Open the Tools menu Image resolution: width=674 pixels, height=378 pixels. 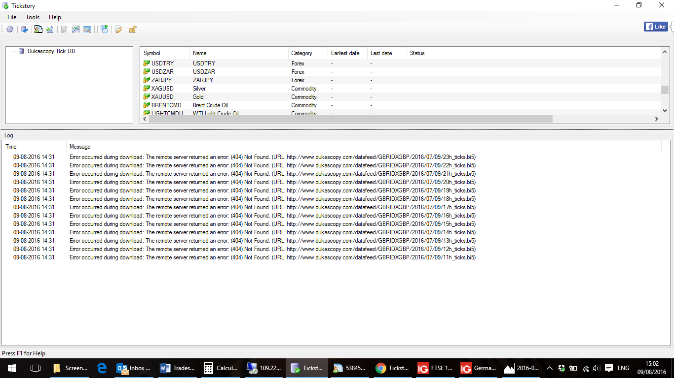point(33,17)
